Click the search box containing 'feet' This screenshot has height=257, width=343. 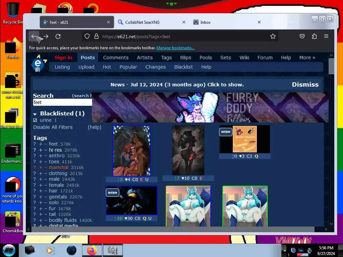pos(63,102)
